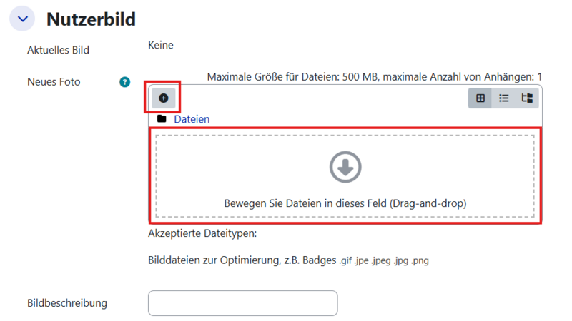The image size is (572, 321).
Task: Click the maximum file size notice
Action: click(374, 76)
